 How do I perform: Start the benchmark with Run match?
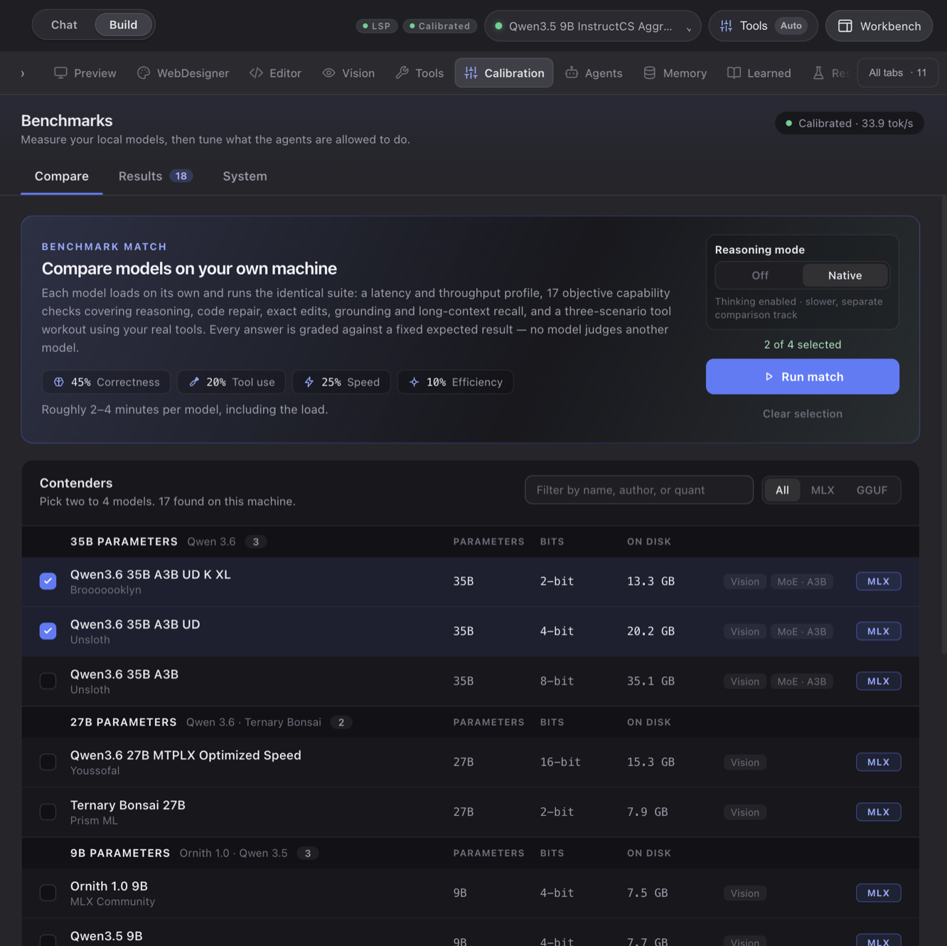(803, 376)
